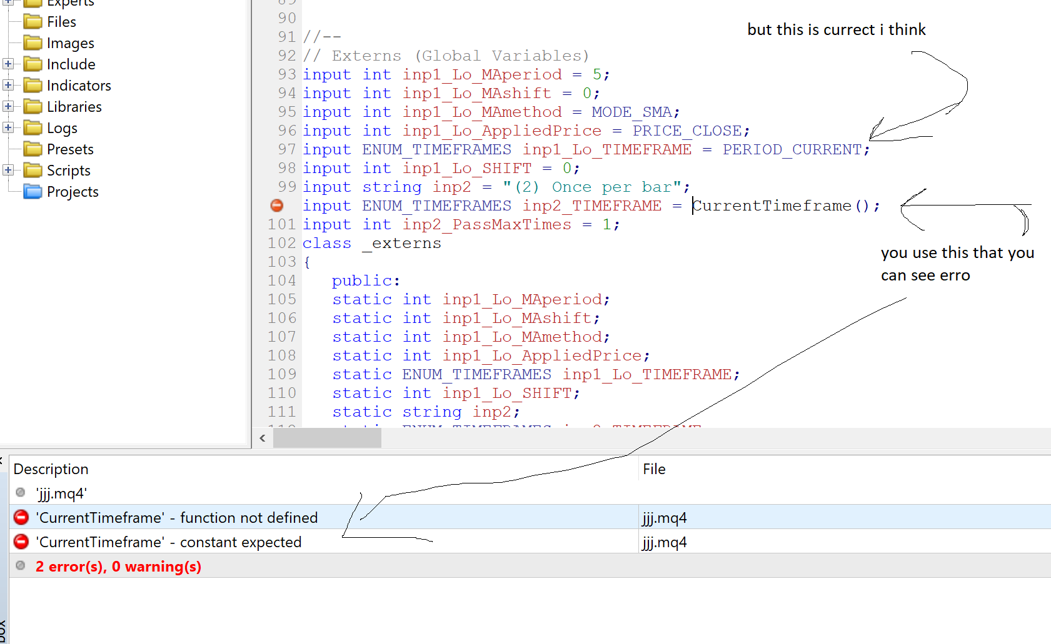Expand the Libraries folder node
Image resolution: width=1051 pixels, height=644 pixels.
tap(8, 106)
